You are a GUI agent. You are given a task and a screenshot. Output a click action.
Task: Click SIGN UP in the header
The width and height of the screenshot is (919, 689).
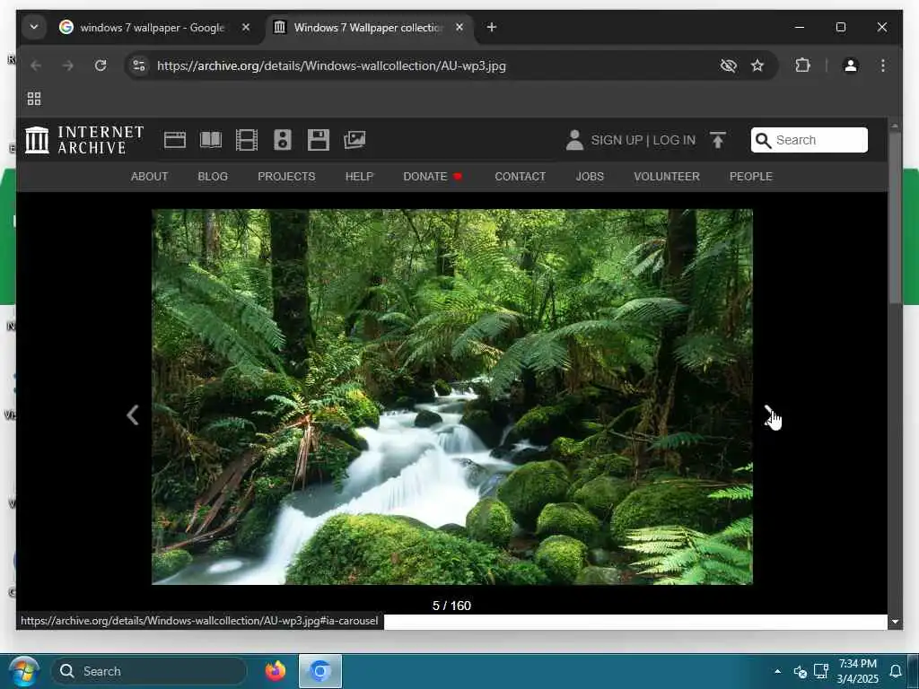click(x=617, y=140)
